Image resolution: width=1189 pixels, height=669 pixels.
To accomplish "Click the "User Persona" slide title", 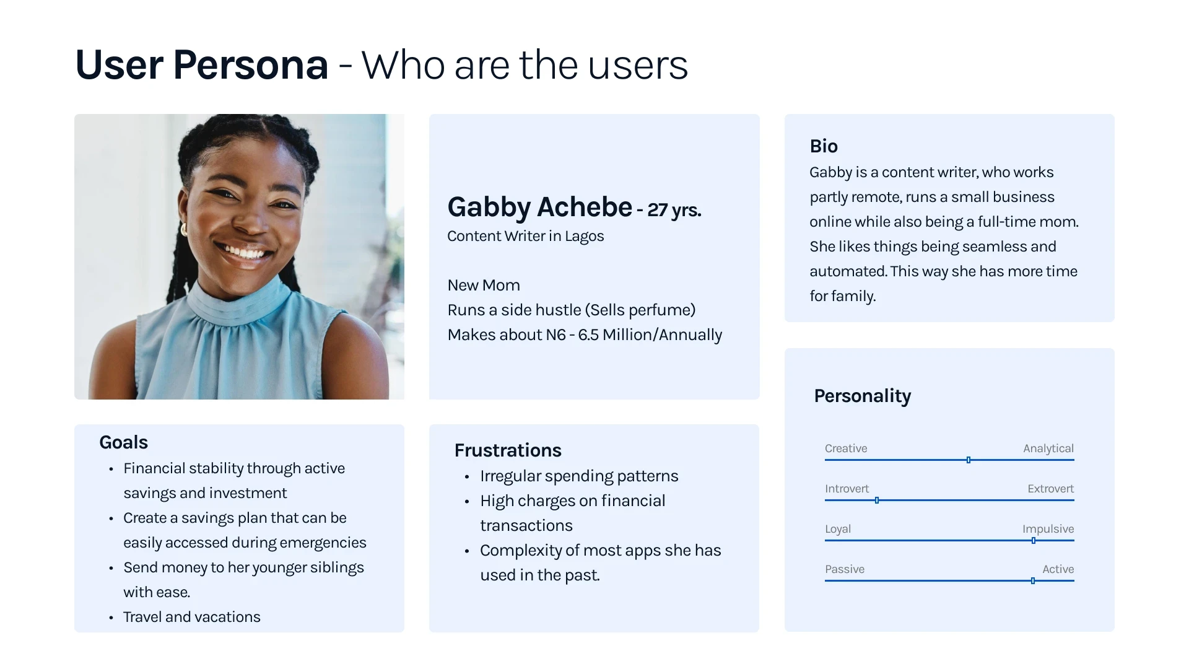I will [x=202, y=64].
